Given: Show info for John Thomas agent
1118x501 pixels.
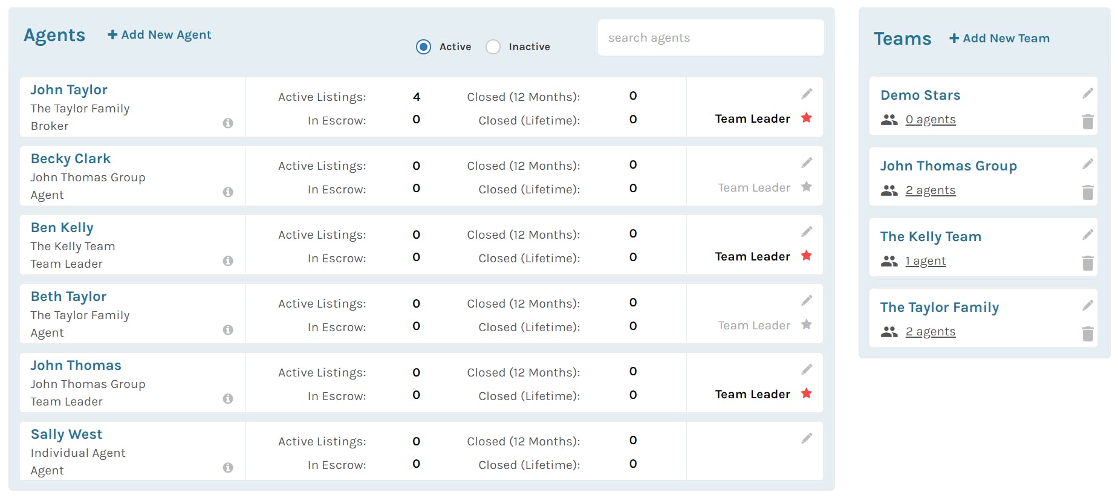Looking at the screenshot, I should point(228,399).
